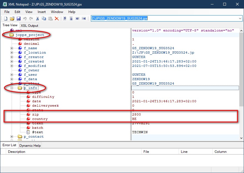
Task: Click the vertical scrollbar up arrow
Action: point(241,31)
